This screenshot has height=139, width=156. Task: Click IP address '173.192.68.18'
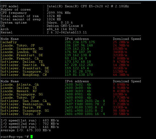[78, 62]
